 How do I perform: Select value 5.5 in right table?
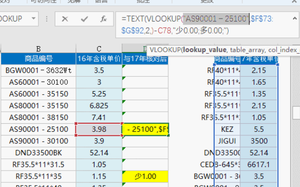(259, 129)
